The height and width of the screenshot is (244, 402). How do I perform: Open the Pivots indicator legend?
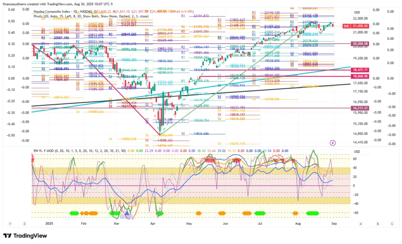[91, 16]
